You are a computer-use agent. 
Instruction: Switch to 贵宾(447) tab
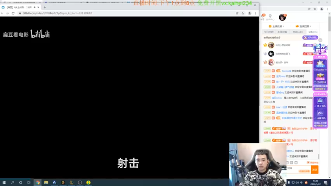pyautogui.click(x=297, y=32)
